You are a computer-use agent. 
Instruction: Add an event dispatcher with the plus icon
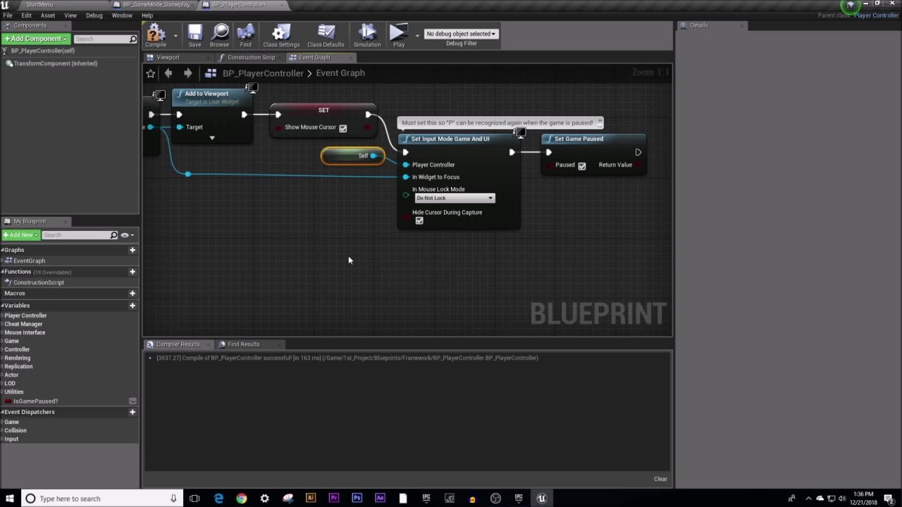coord(132,412)
